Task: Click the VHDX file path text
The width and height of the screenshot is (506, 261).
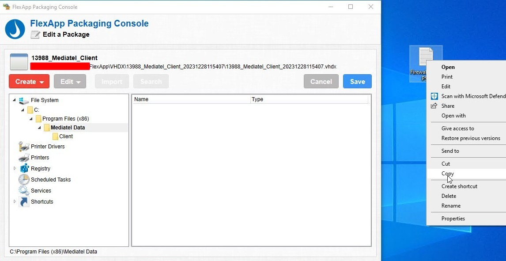Action: pyautogui.click(x=213, y=67)
